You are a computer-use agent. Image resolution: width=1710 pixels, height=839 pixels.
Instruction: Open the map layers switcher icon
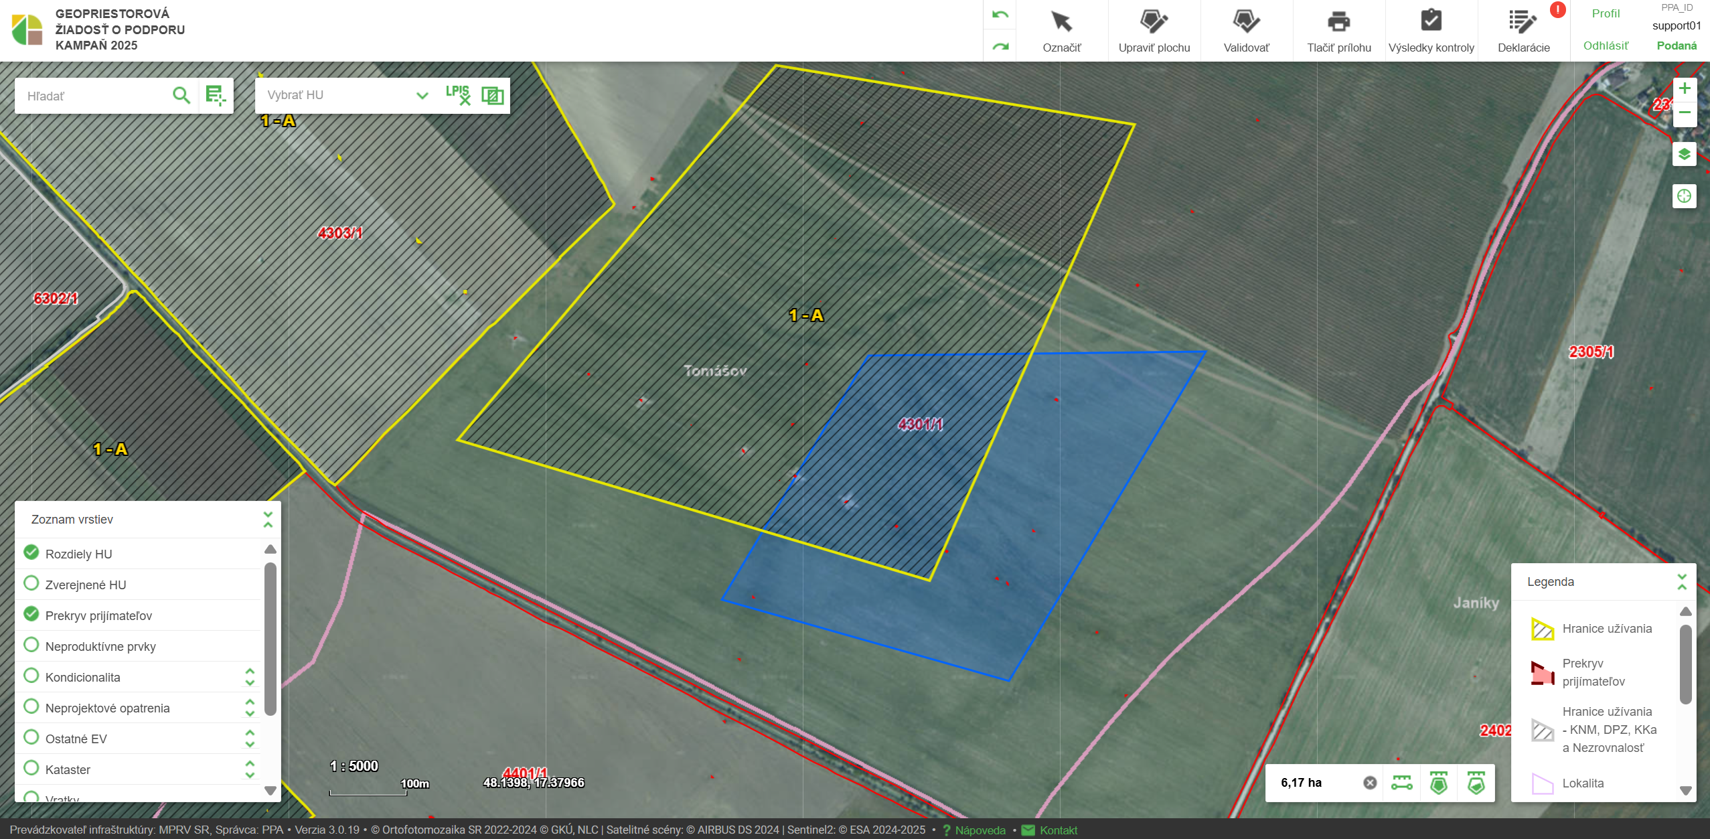tap(1684, 155)
